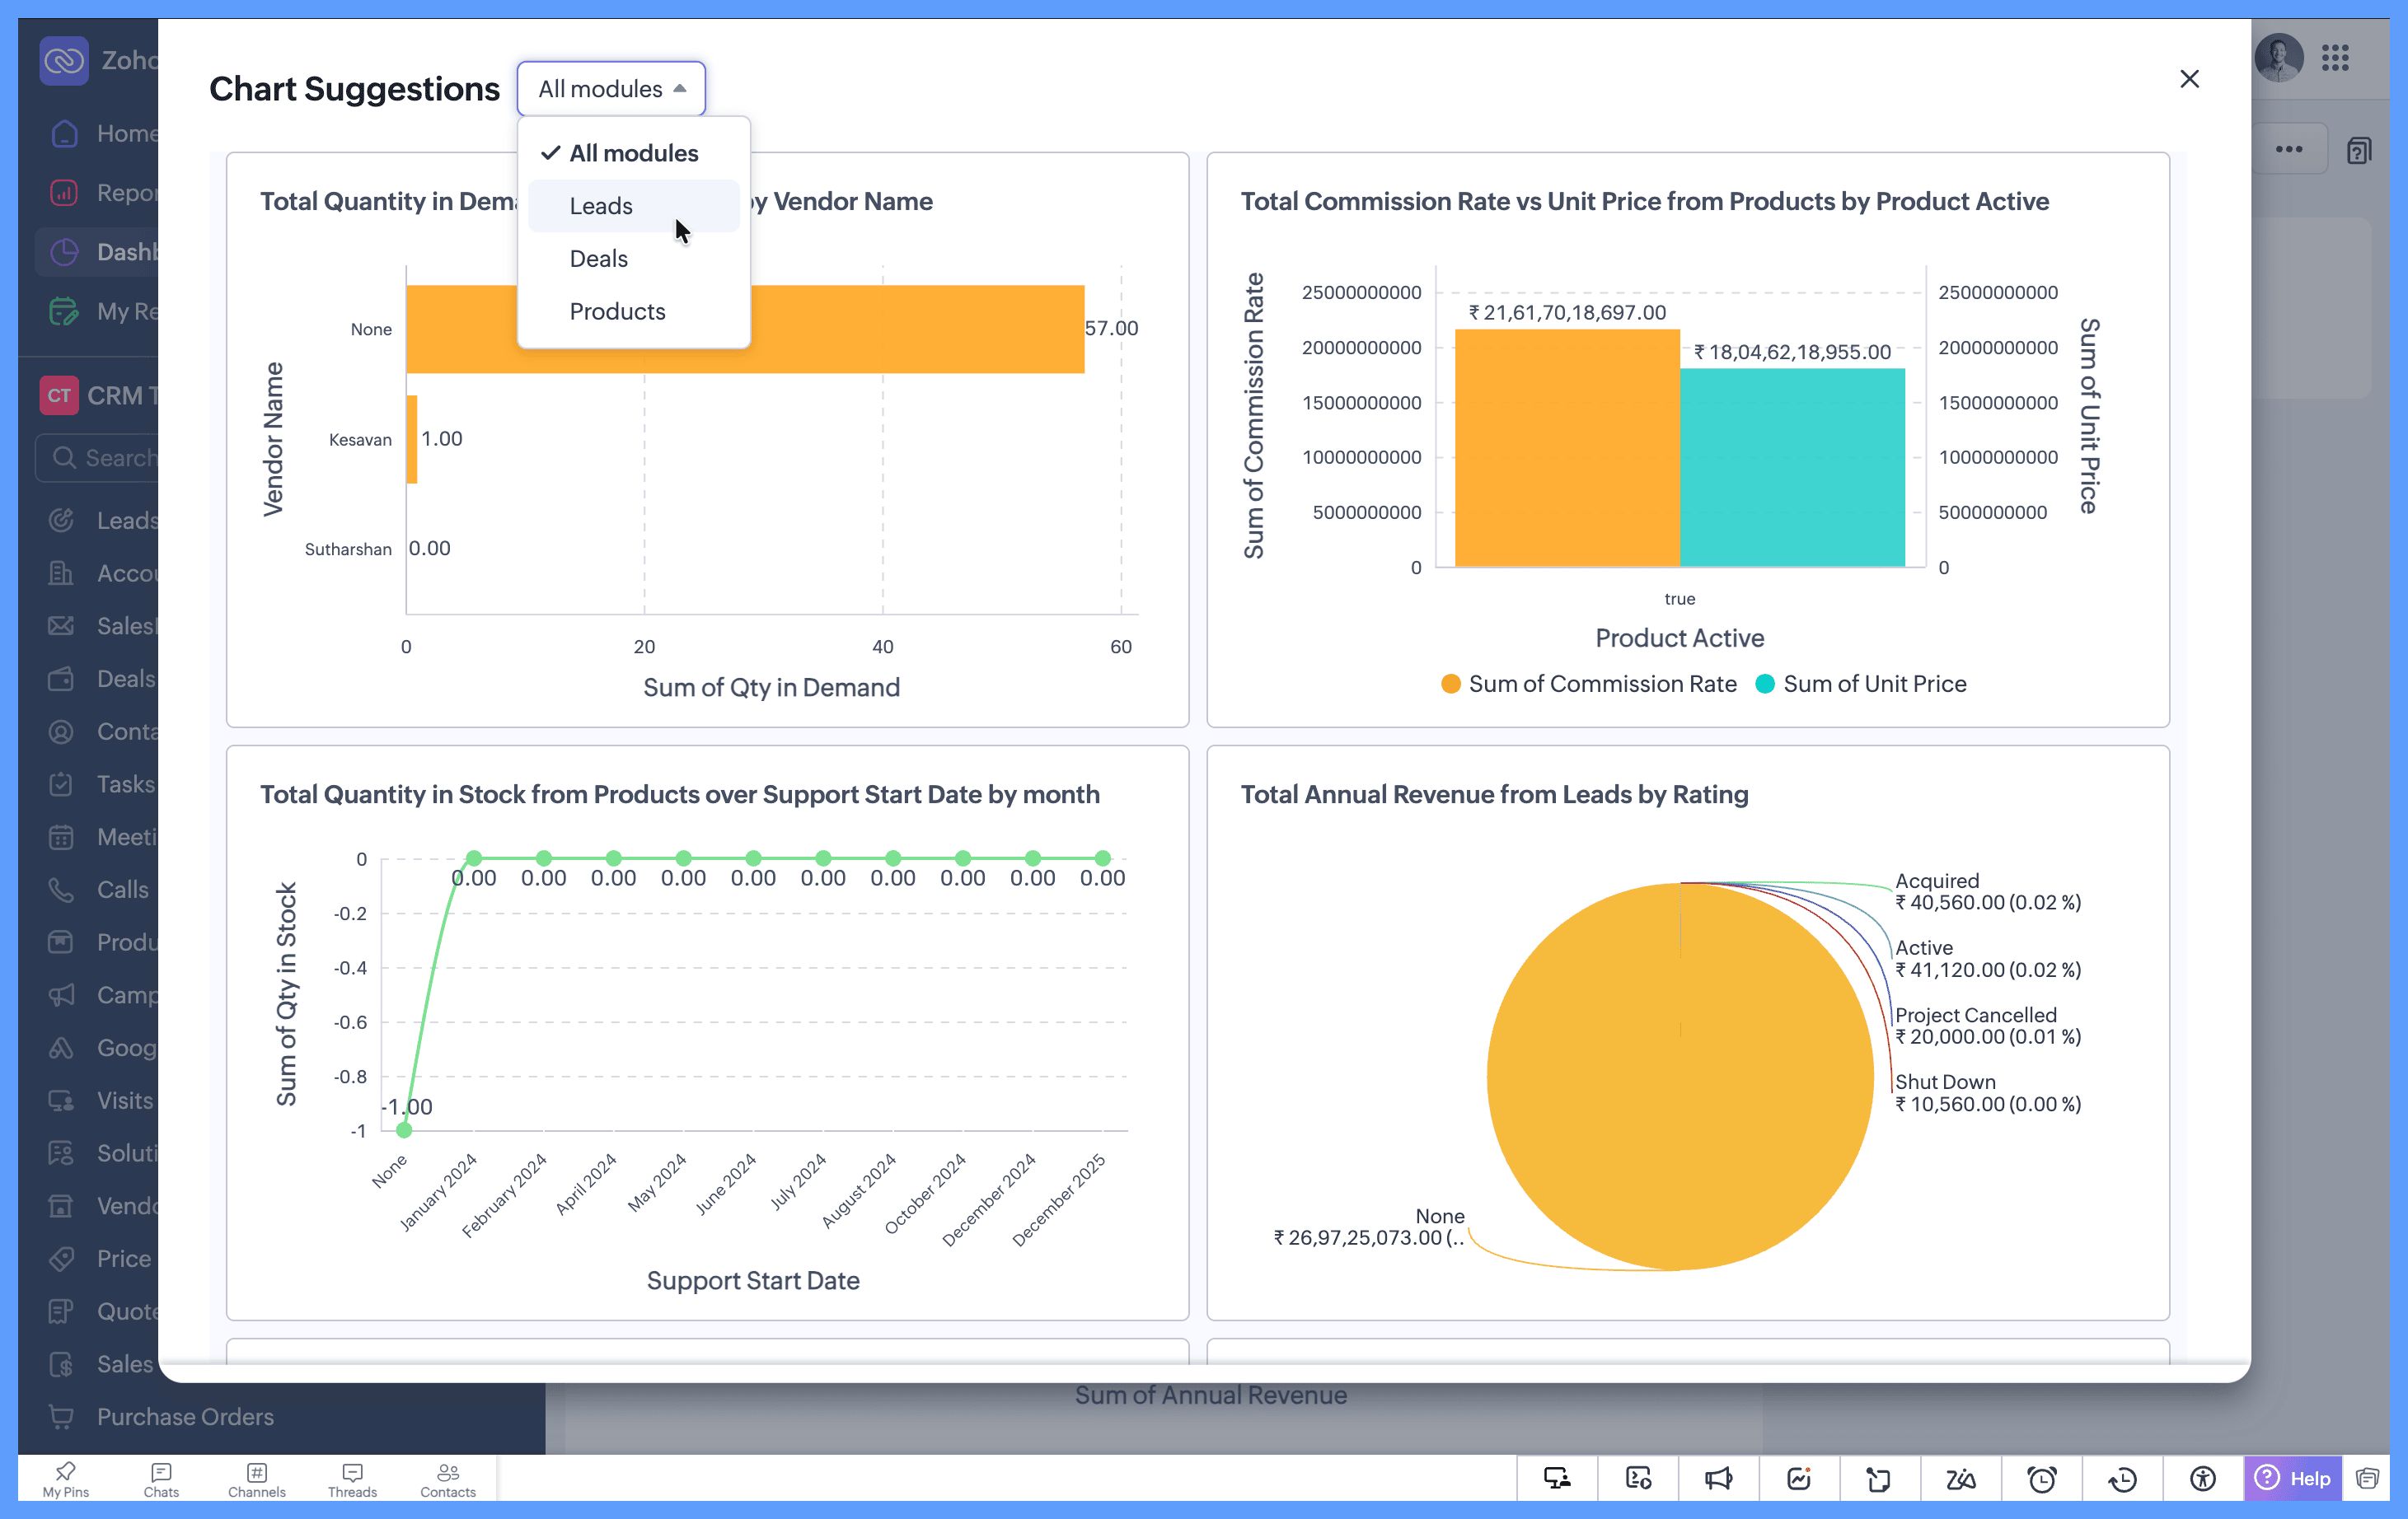The image size is (2408, 1519).
Task: Open Threads icon
Action: (352, 1479)
